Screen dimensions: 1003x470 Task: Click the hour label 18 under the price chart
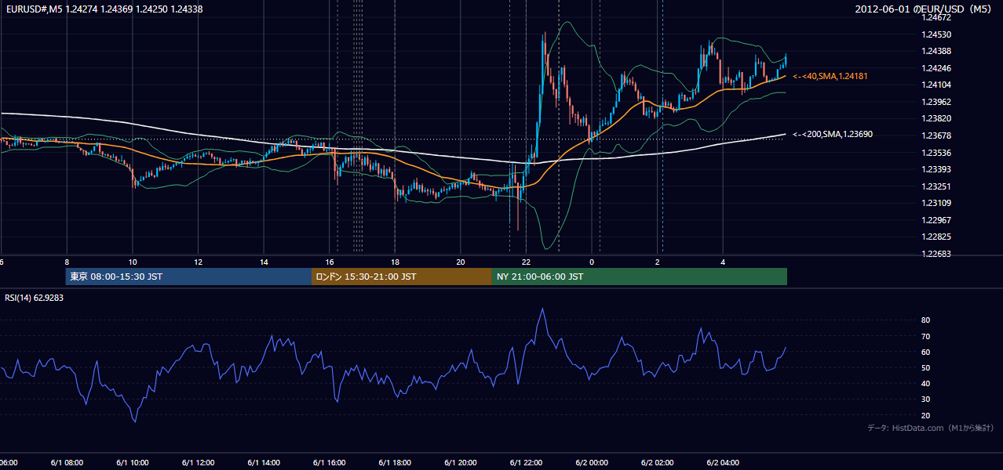point(395,262)
